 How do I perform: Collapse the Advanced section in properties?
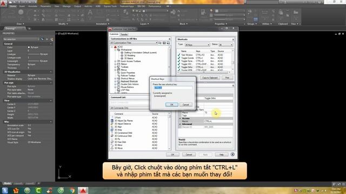click(180, 124)
